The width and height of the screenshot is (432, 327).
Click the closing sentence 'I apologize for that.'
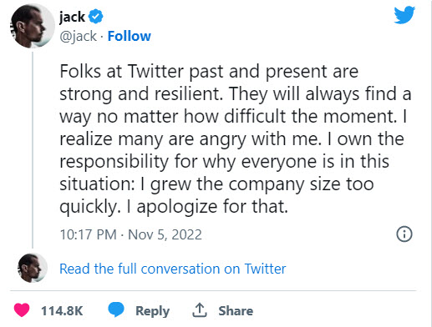pos(207,207)
